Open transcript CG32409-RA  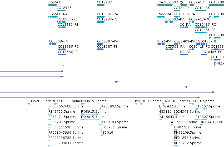pyautogui.click(x=177, y=17)
